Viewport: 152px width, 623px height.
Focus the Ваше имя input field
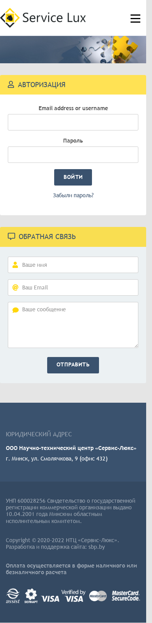tap(73, 265)
